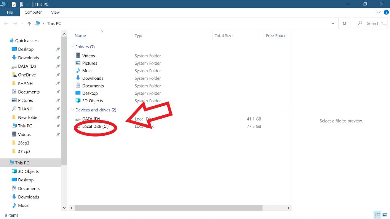Image resolution: width=390 pixels, height=219 pixels.
Task: Click the horizontal scrollbar left arrow
Action: tap(72, 208)
